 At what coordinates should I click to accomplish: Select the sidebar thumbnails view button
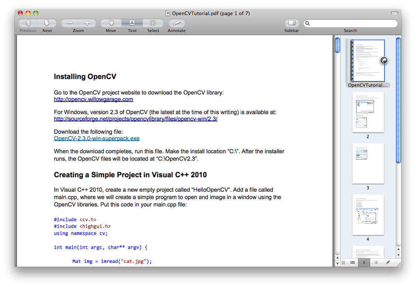pos(364,262)
